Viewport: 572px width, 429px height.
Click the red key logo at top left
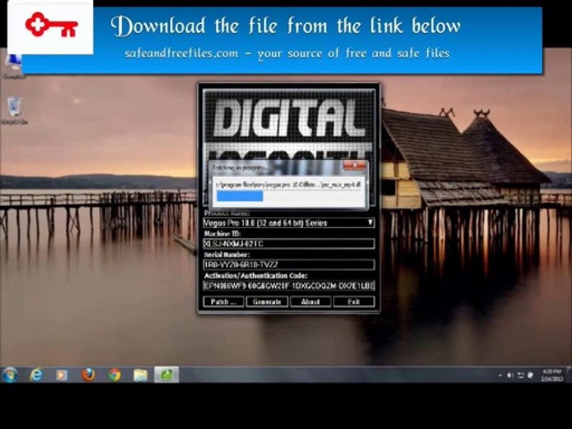pos(51,25)
